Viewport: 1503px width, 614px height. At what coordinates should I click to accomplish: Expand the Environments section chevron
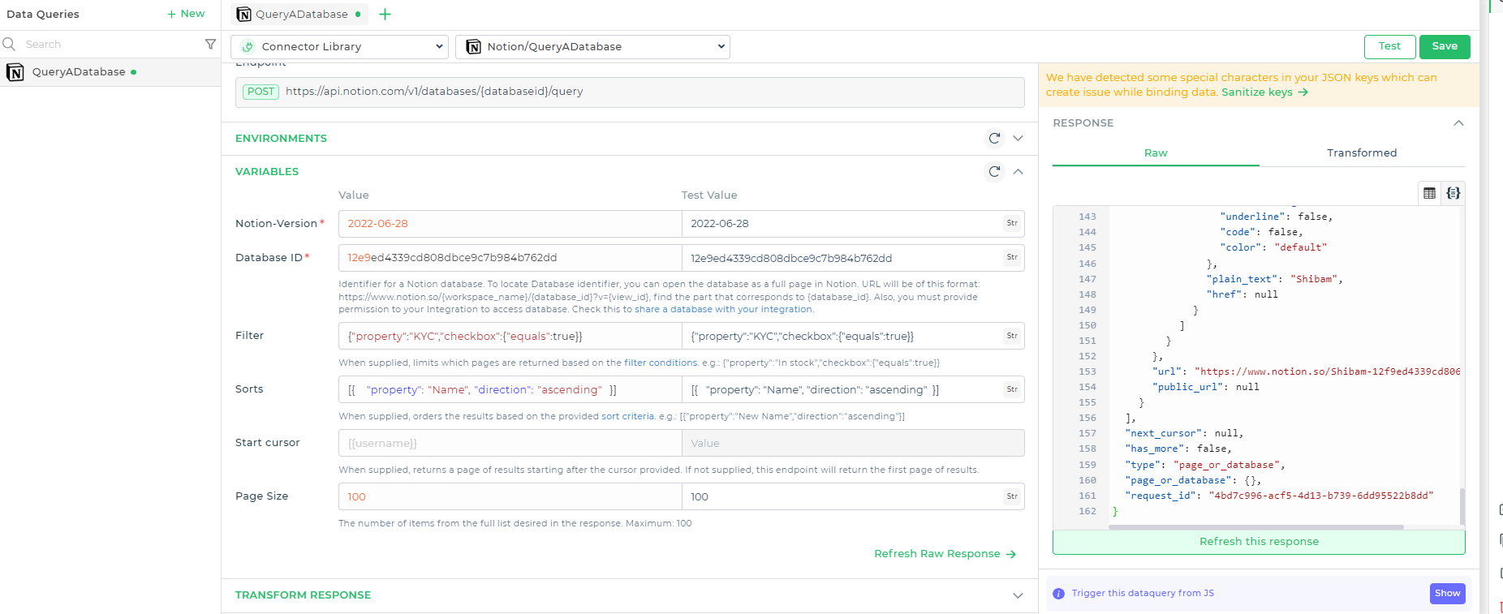click(1018, 138)
